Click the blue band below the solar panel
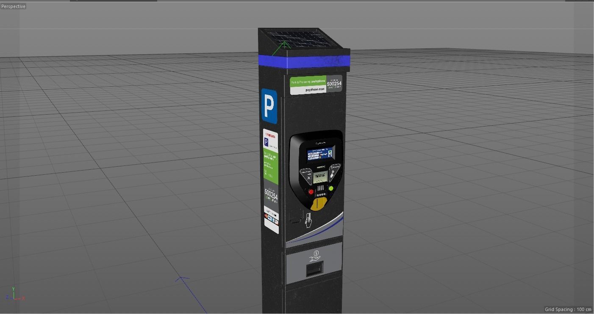The height and width of the screenshot is (314, 594). tap(304, 61)
